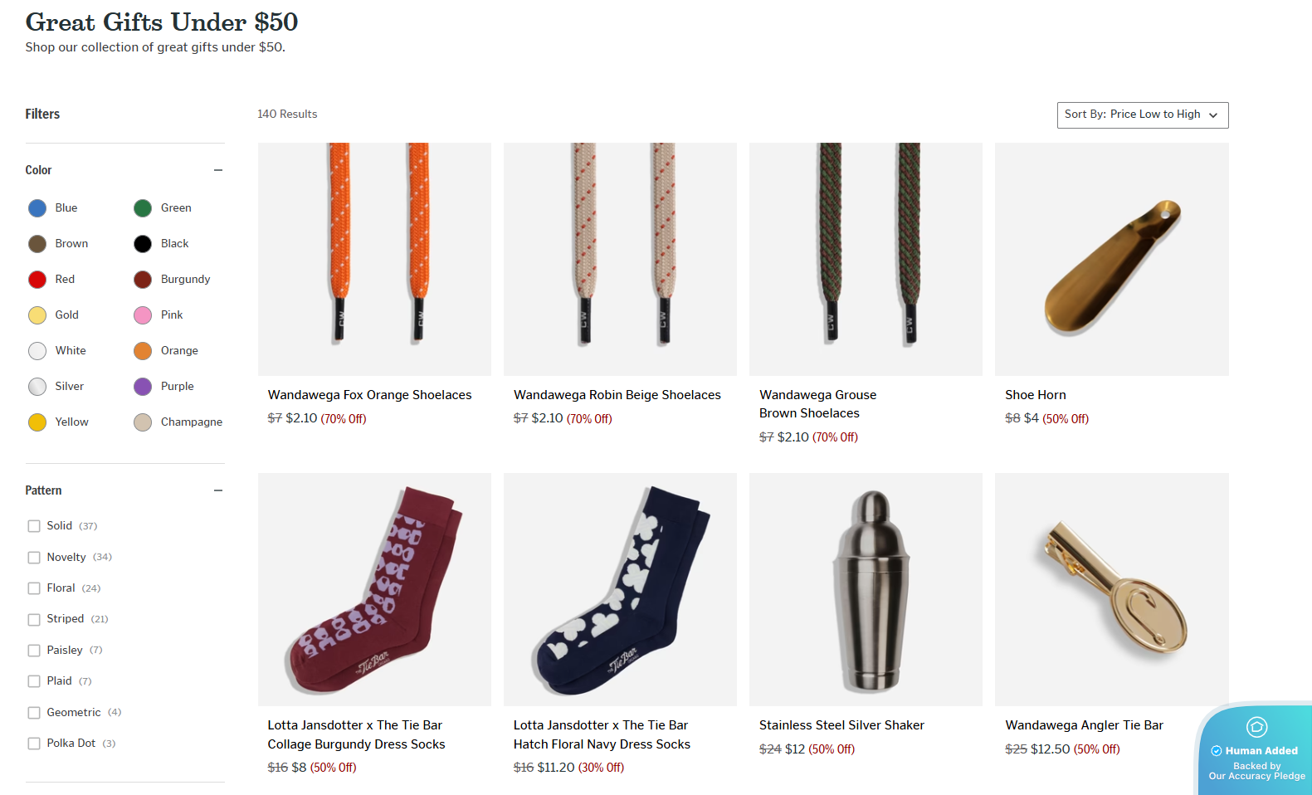The width and height of the screenshot is (1312, 795).
Task: Check the Solid pattern checkbox
Action: point(34,526)
